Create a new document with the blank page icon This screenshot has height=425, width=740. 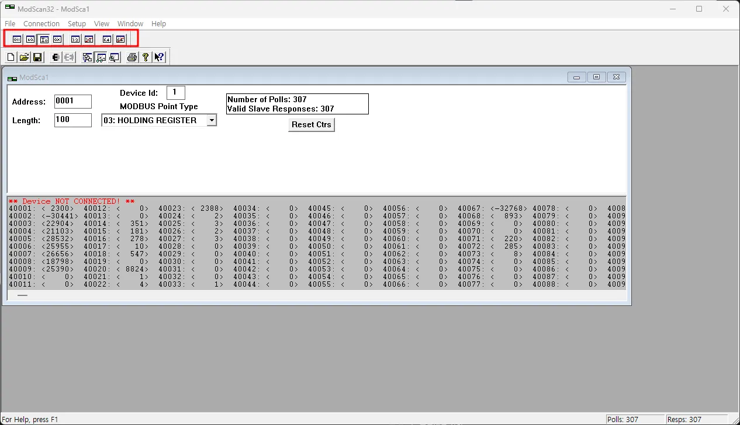coord(11,57)
